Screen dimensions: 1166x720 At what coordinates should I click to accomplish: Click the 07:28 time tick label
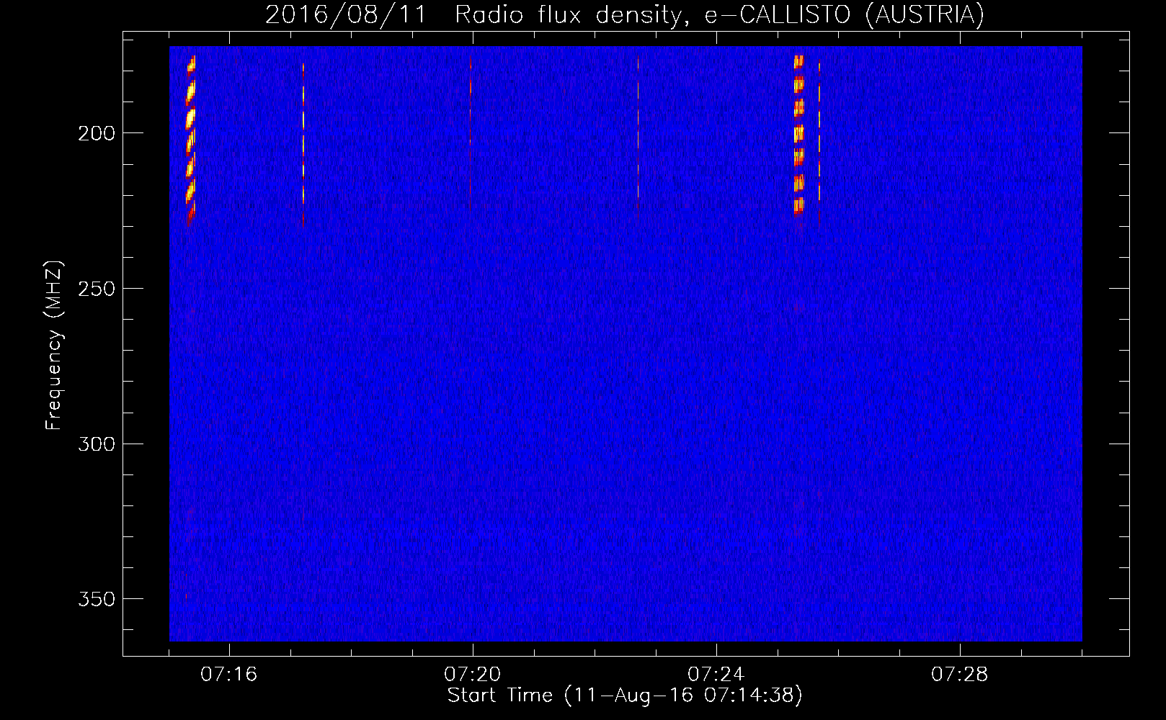959,675
